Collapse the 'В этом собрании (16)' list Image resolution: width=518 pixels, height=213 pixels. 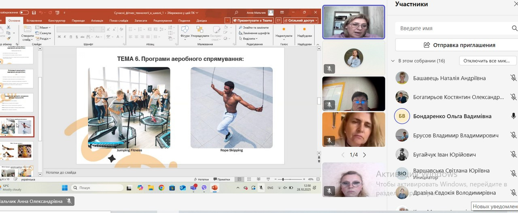click(x=393, y=61)
